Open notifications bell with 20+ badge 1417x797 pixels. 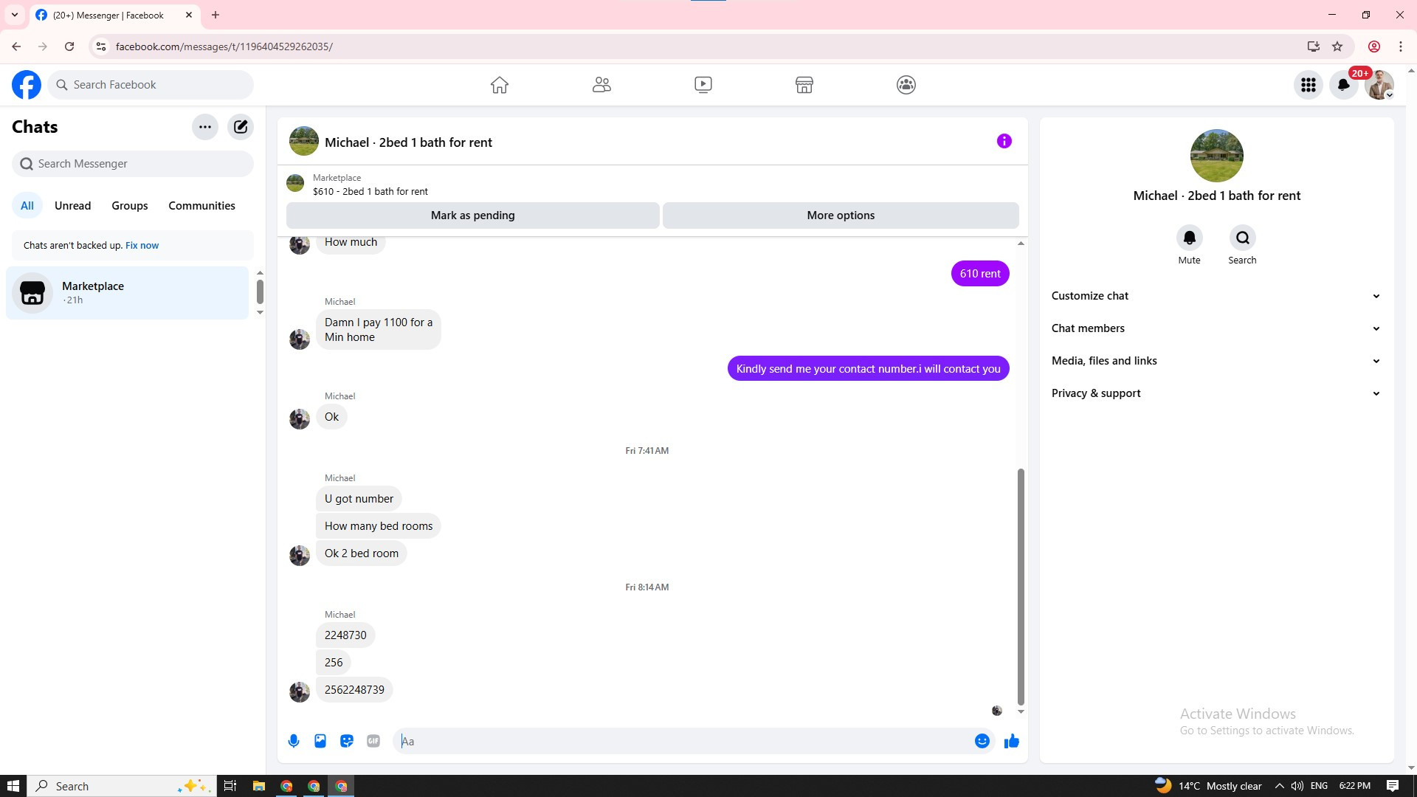coord(1344,85)
